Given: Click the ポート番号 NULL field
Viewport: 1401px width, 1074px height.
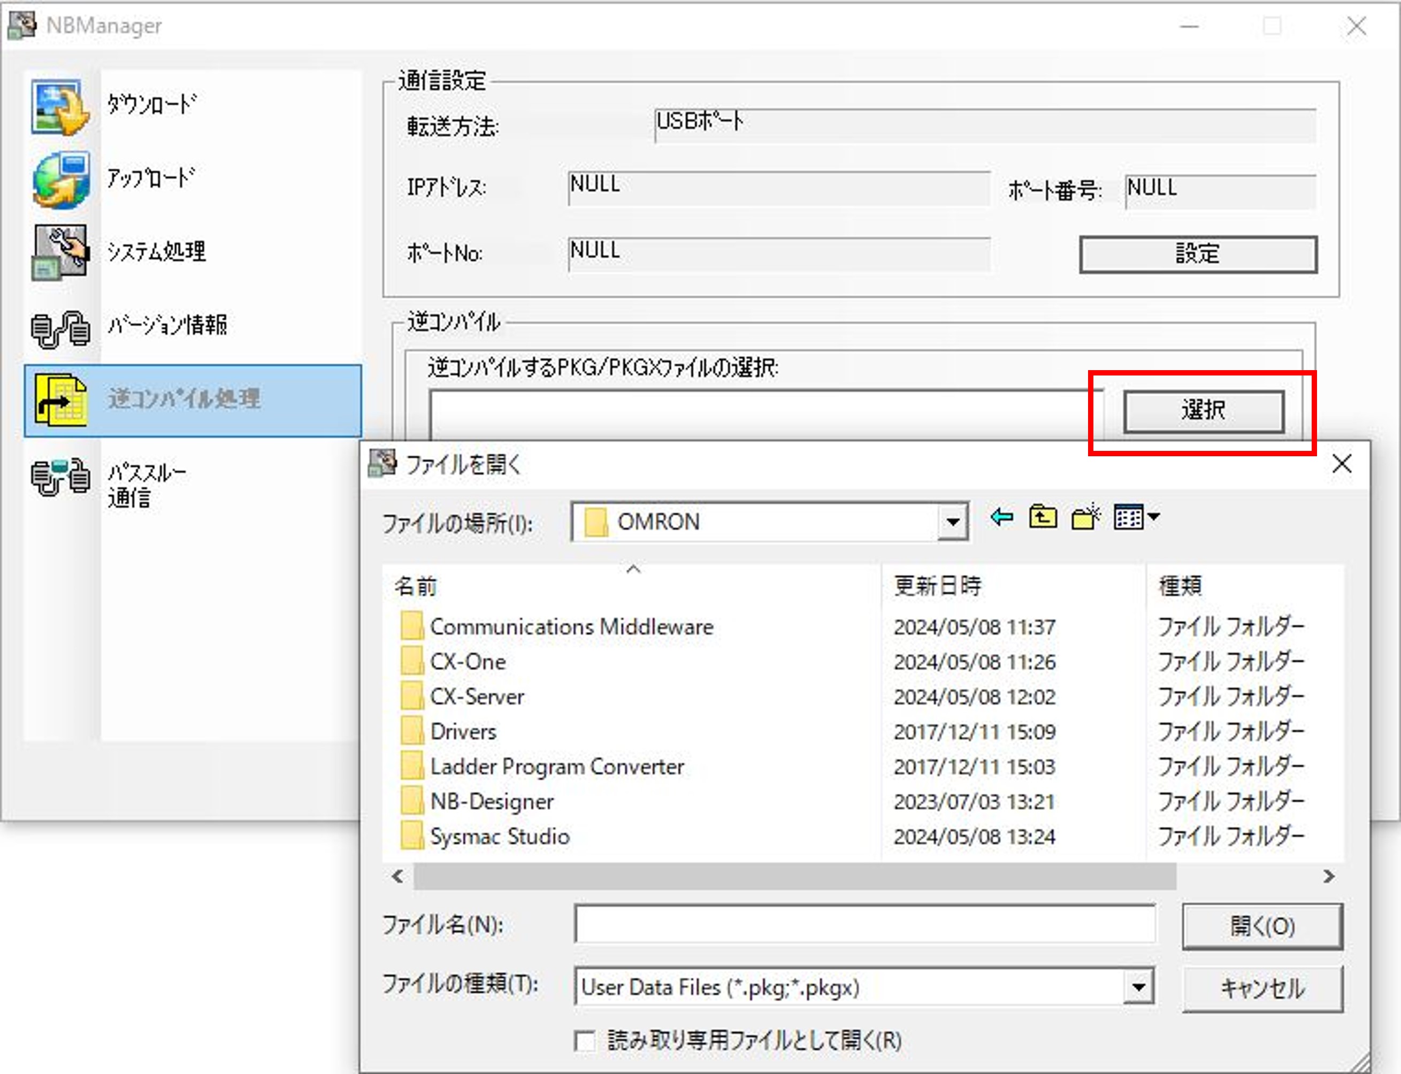Looking at the screenshot, I should (x=1221, y=191).
